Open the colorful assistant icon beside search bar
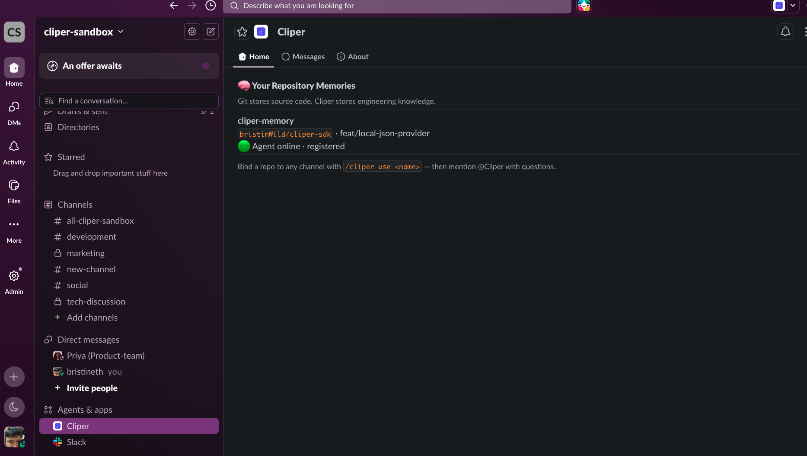The image size is (807, 456). tap(584, 6)
